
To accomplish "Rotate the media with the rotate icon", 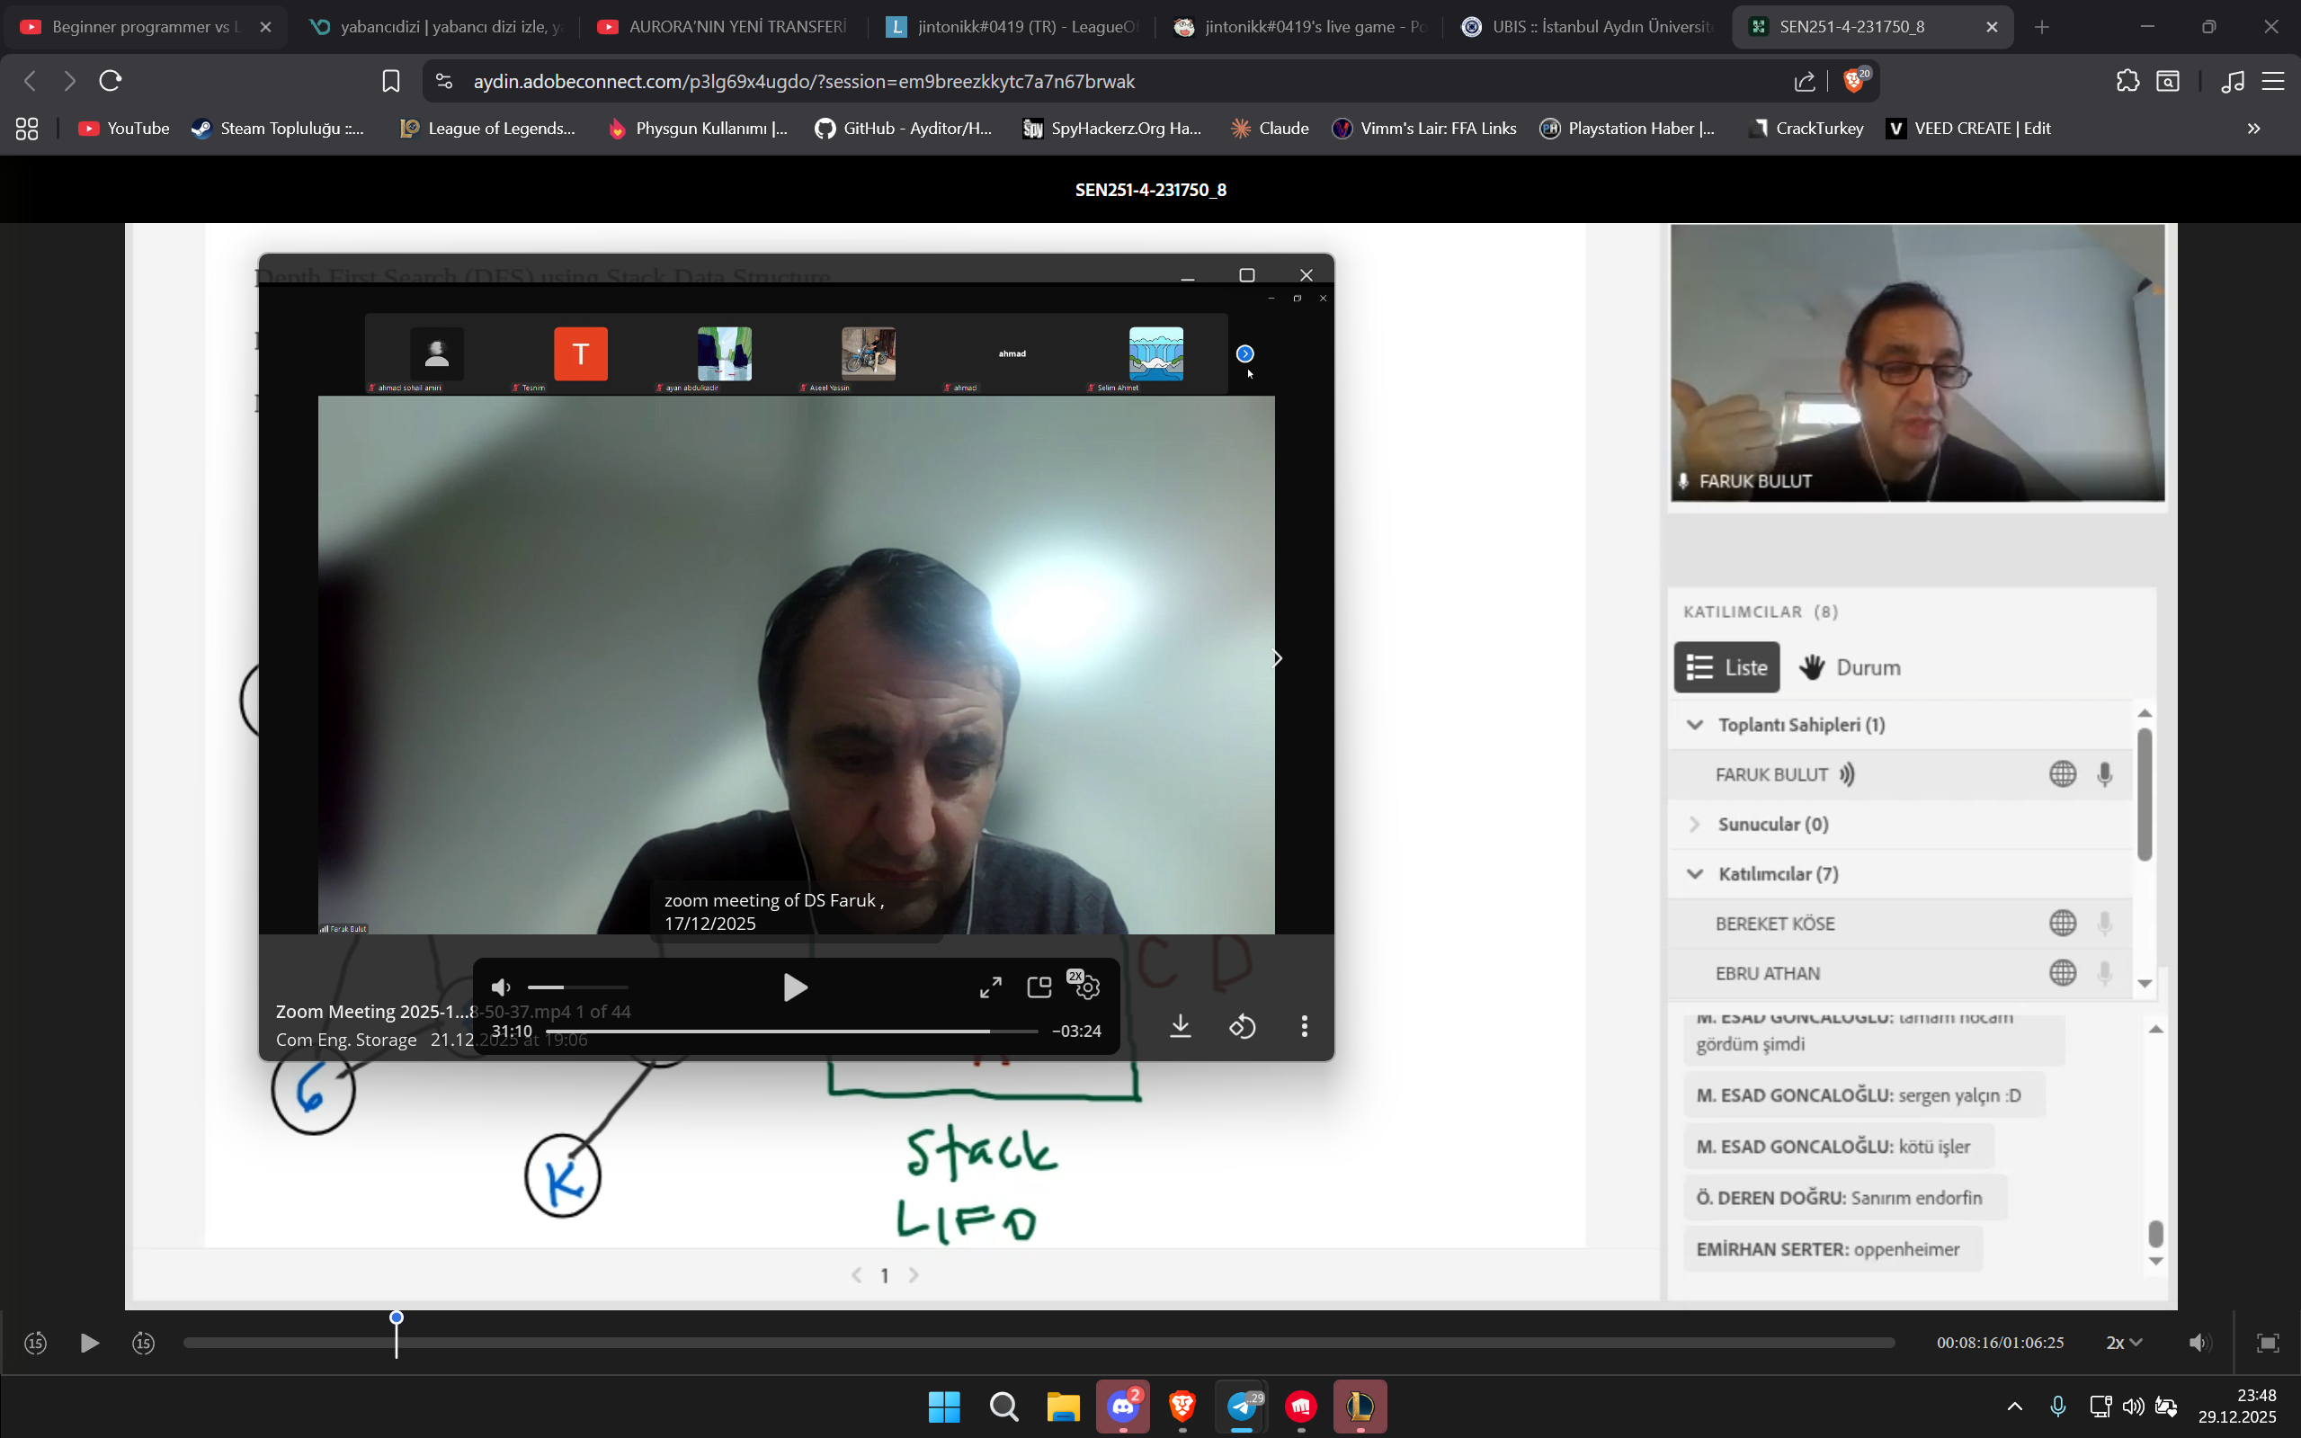I will (1243, 1026).
